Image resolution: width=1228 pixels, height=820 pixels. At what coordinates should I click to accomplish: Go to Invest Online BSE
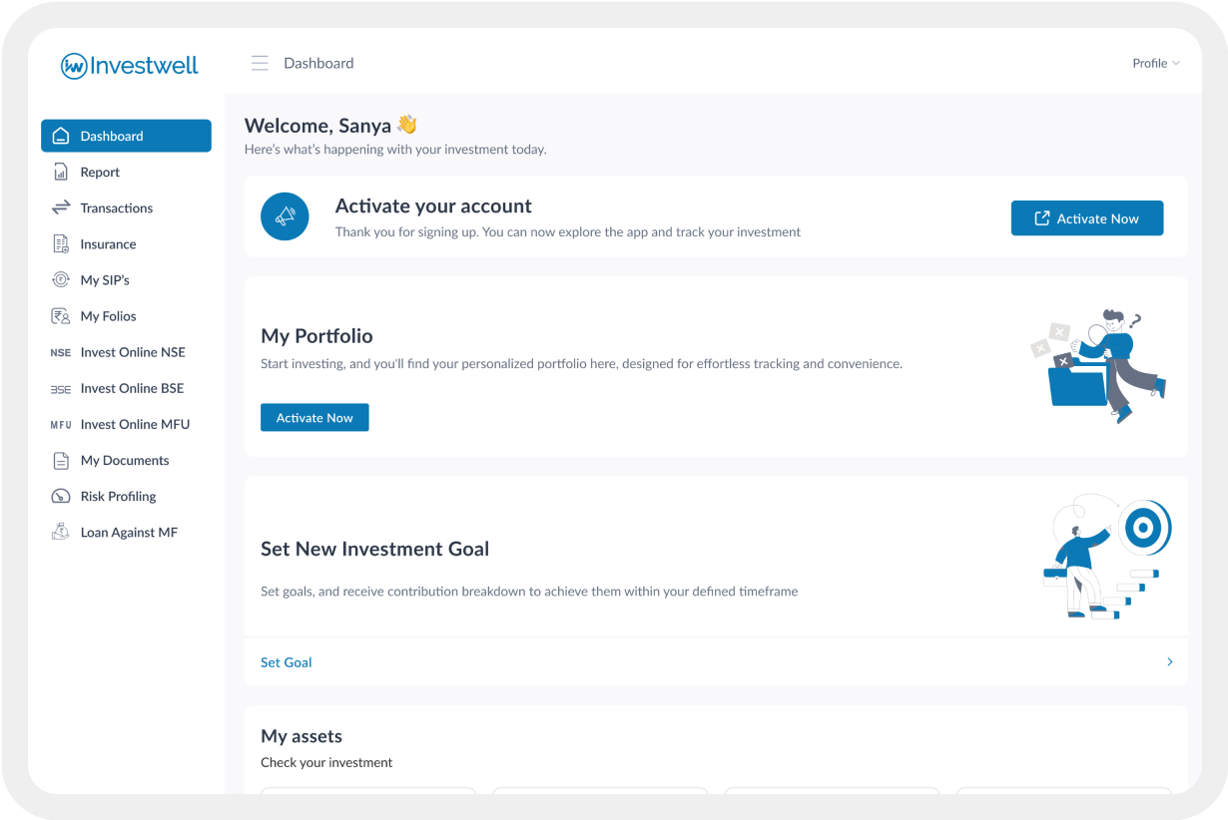(132, 388)
